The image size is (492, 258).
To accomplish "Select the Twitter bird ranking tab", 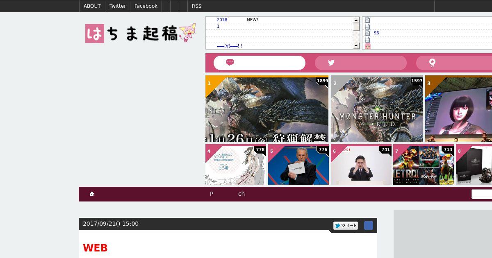I will (x=361, y=63).
